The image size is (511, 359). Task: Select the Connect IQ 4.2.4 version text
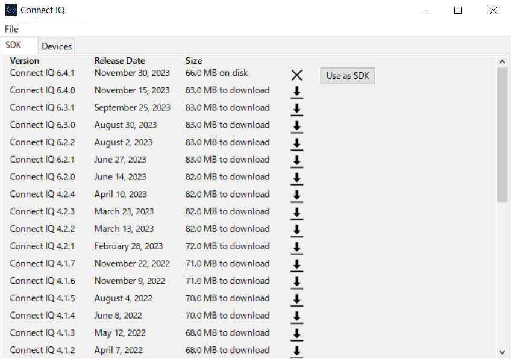(42, 194)
